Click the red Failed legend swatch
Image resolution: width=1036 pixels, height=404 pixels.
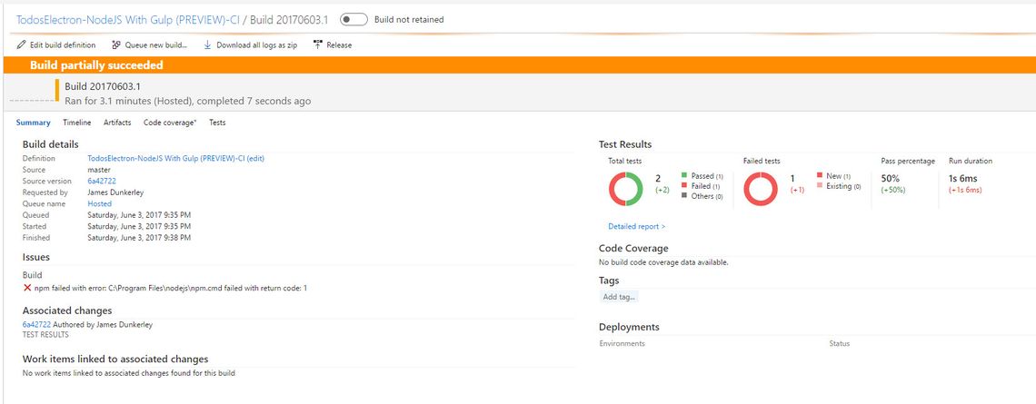[684, 186]
